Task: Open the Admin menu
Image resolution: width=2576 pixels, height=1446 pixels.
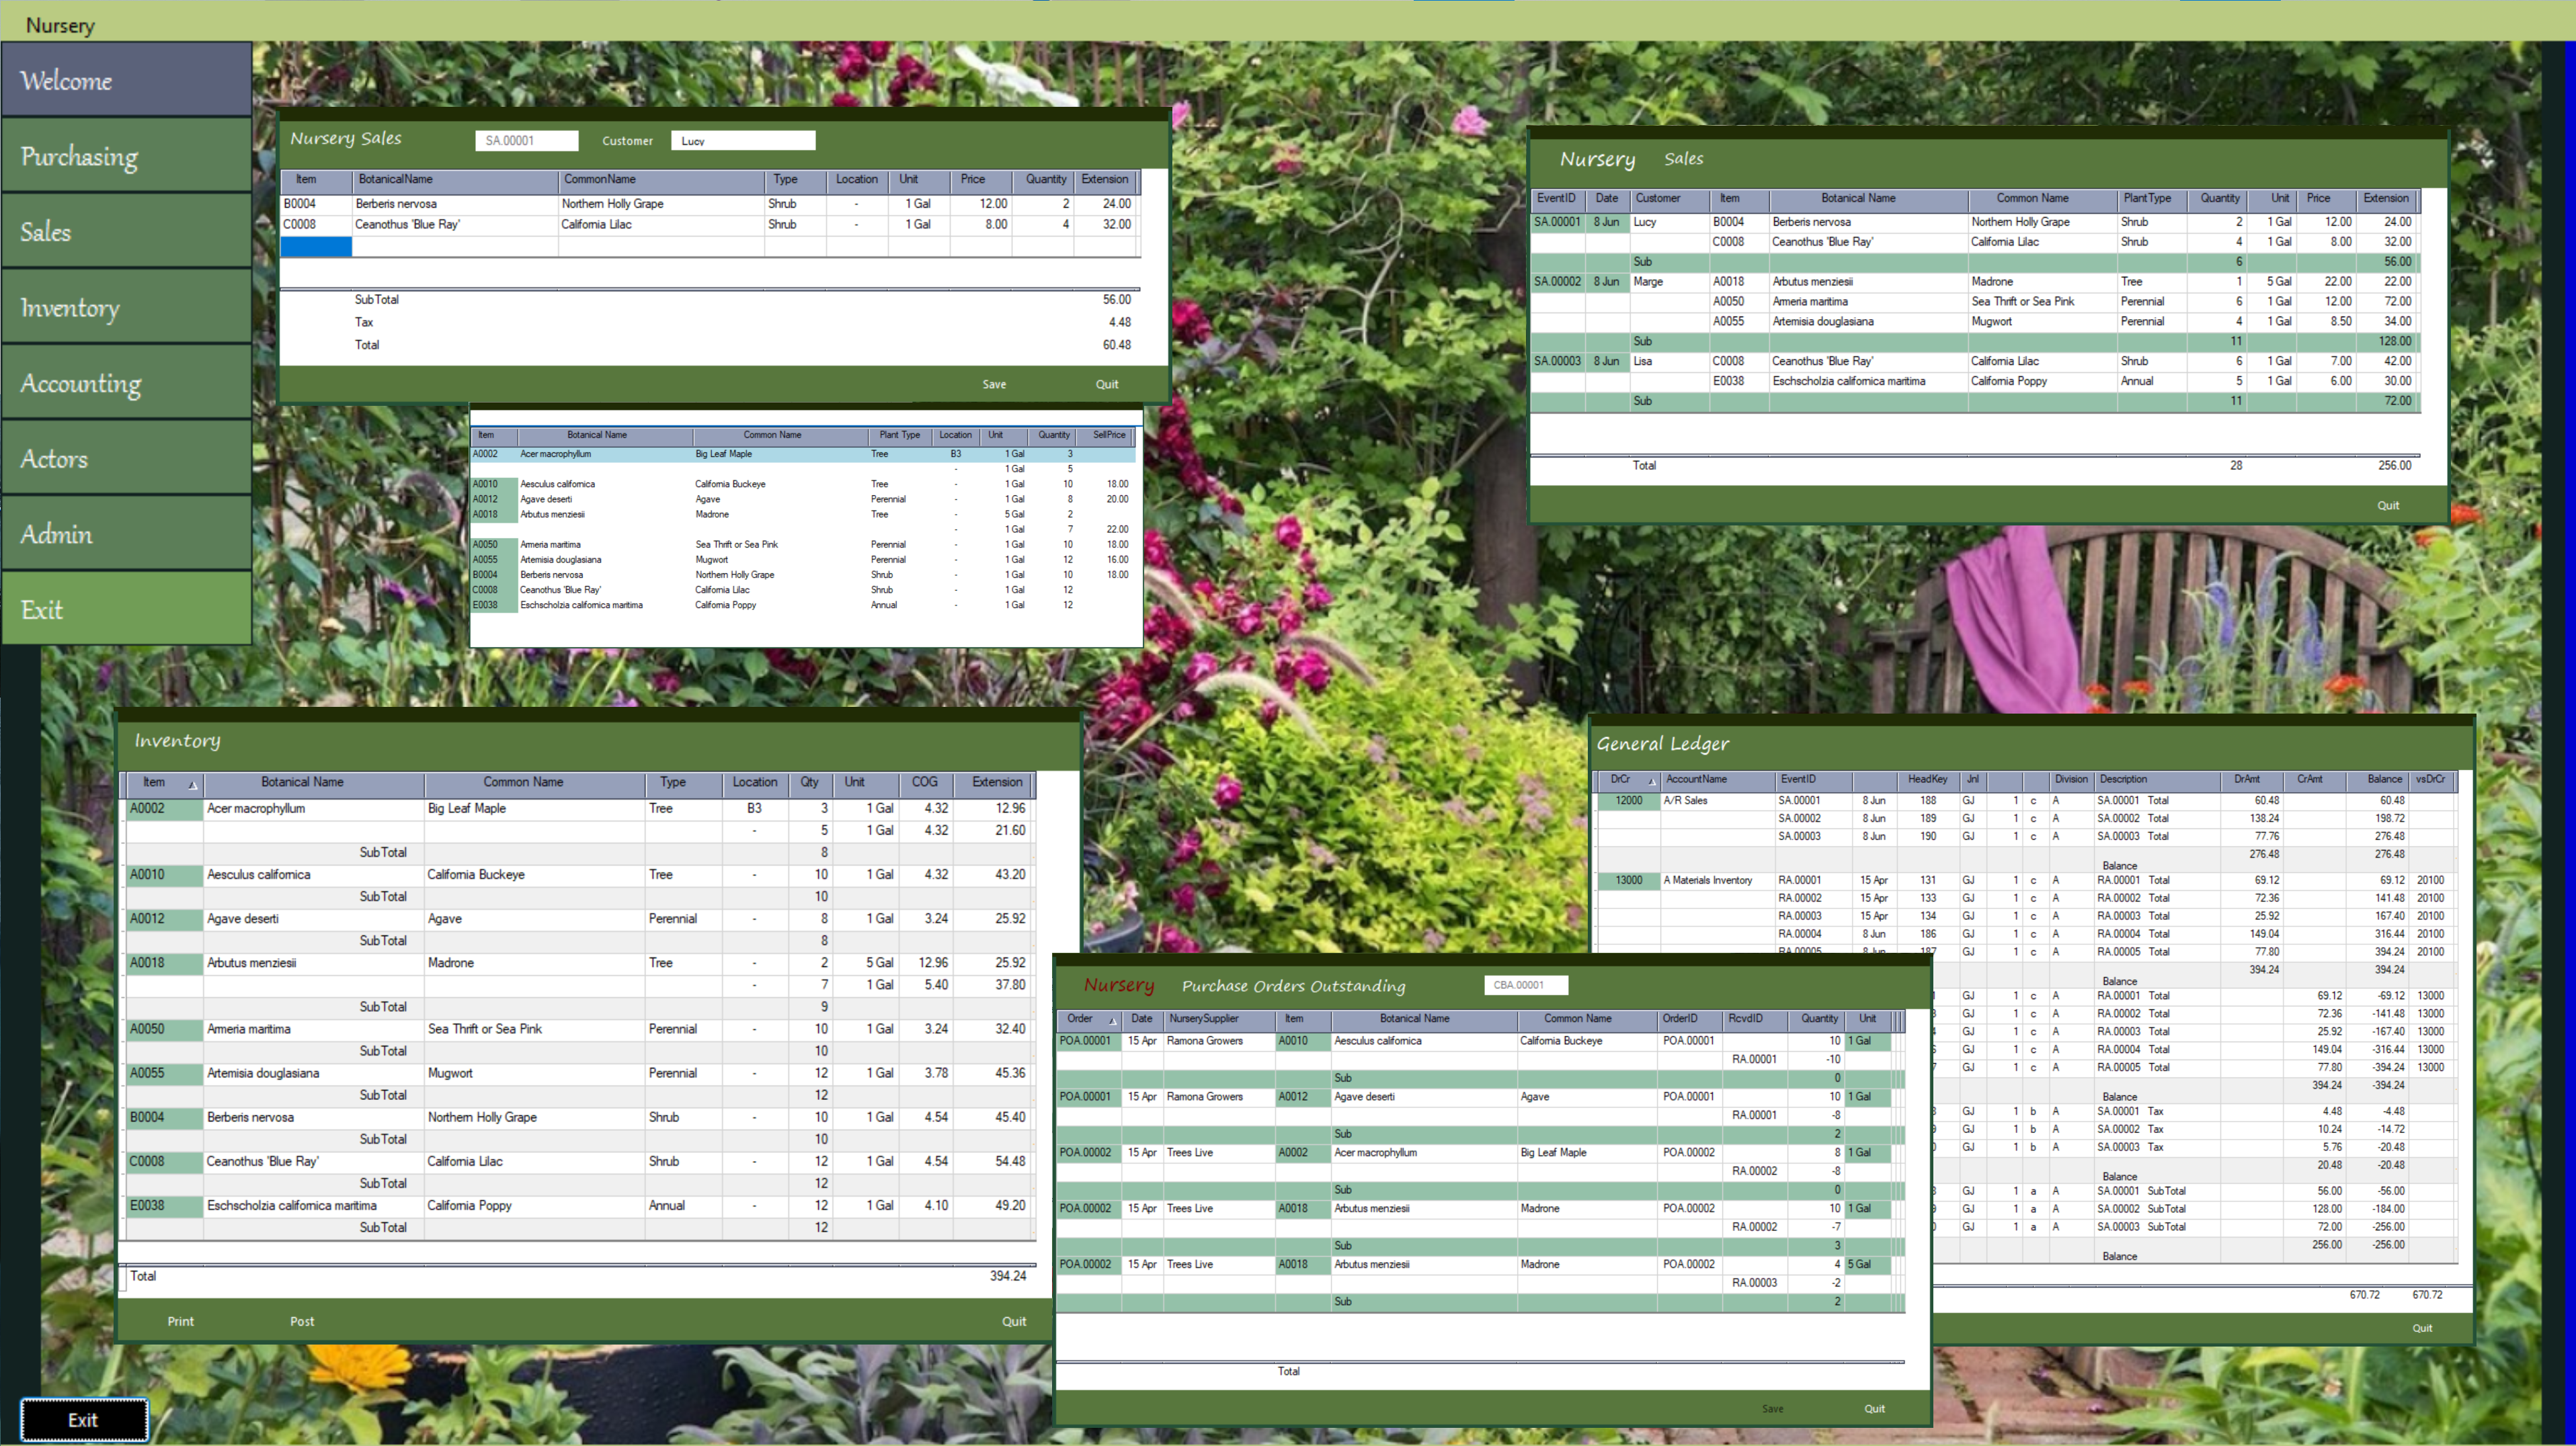Action: tap(126, 534)
